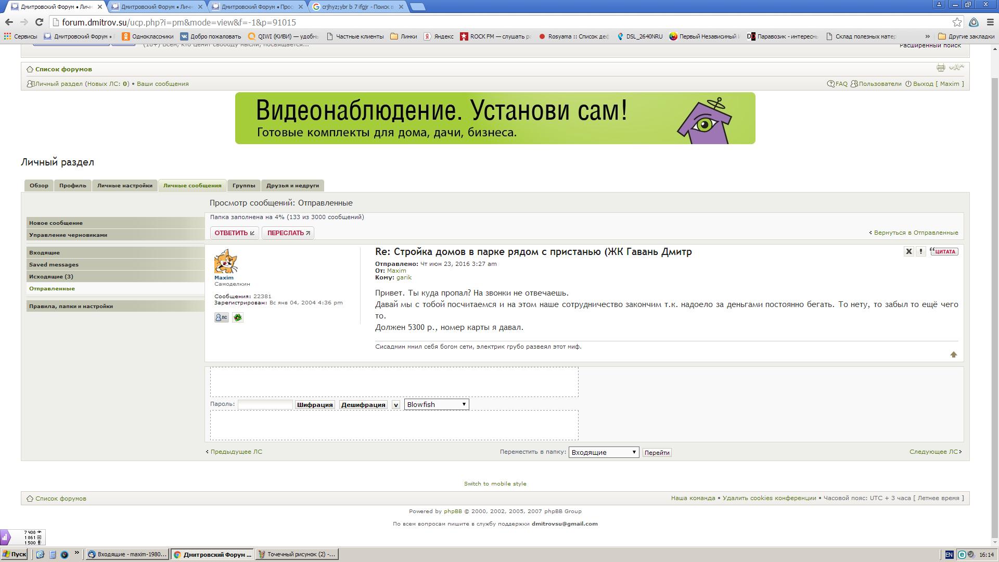The height and width of the screenshot is (562, 999).
Task: Expand hidden bookmarks chevron in bookmark bar
Action: [927, 36]
